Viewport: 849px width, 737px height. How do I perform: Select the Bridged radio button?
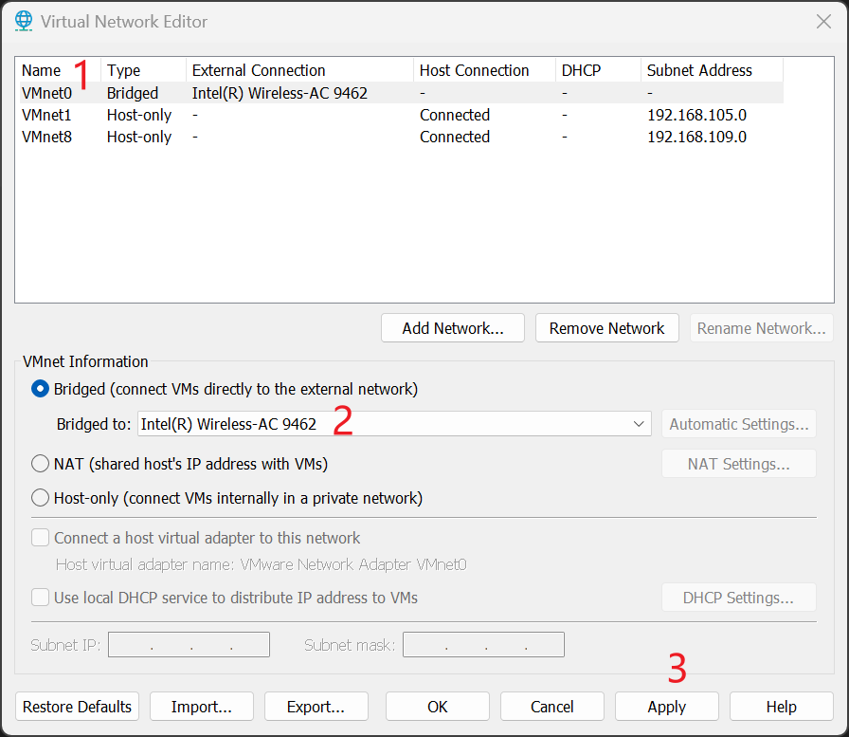pyautogui.click(x=40, y=389)
